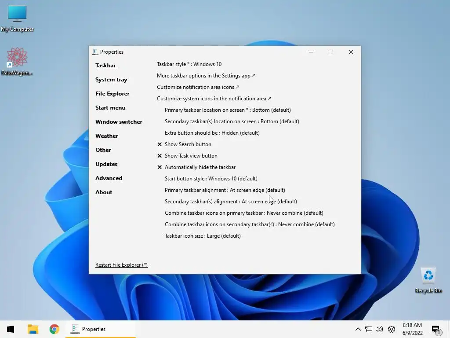Toggle Show Task view button
This screenshot has width=450, height=338.
click(x=187, y=156)
